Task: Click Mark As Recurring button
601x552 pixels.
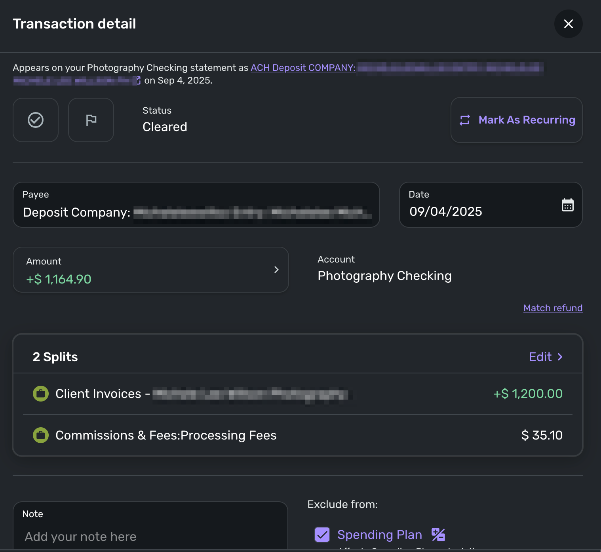Action: point(516,120)
